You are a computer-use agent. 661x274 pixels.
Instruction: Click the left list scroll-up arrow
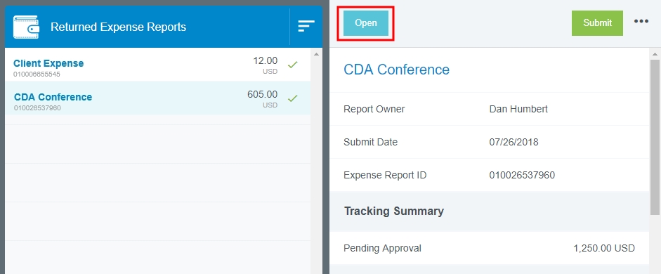316,54
